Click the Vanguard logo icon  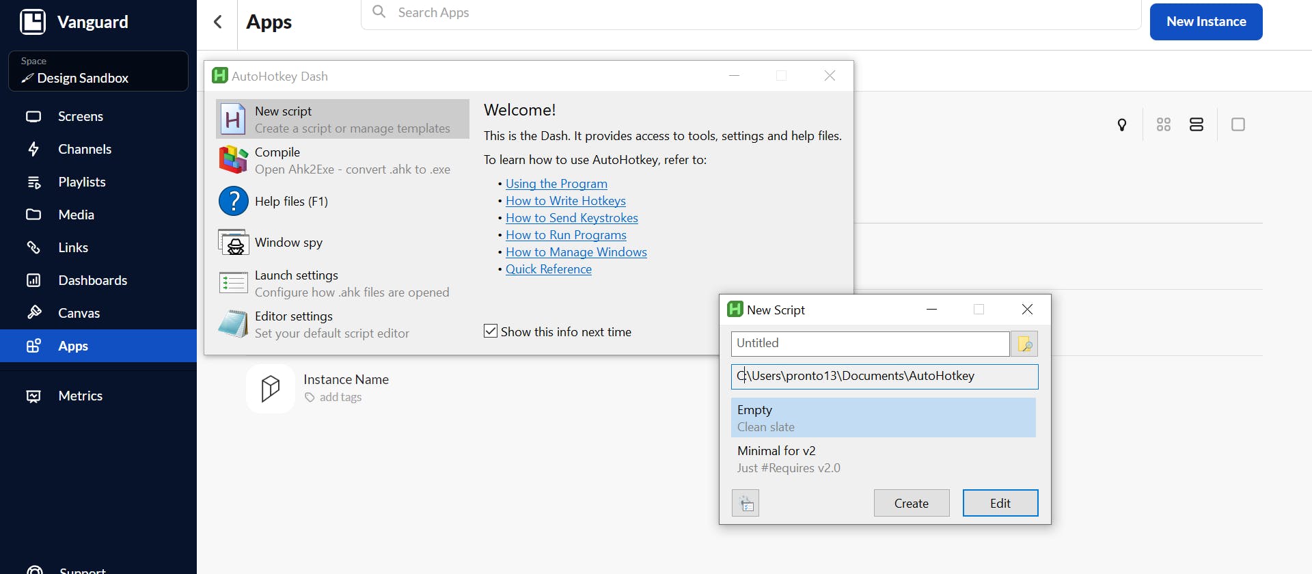(33, 22)
